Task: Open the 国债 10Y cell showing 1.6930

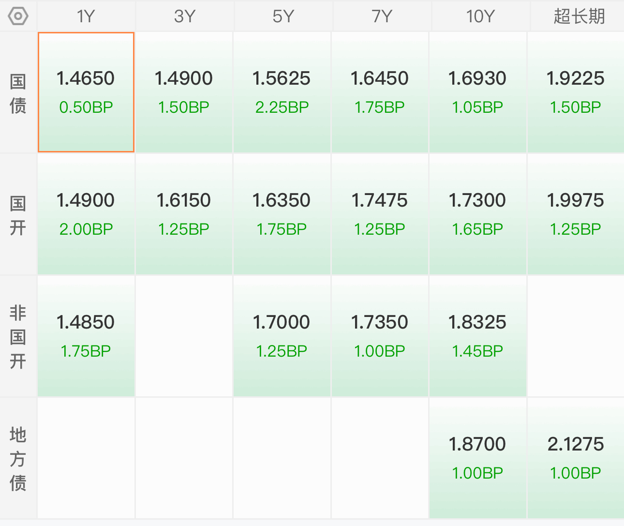Action: [x=478, y=92]
